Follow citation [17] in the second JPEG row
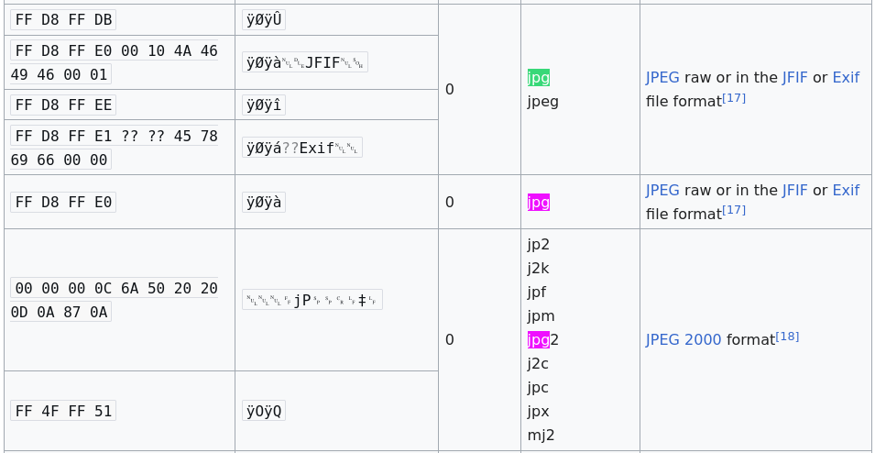875x453 pixels. (x=734, y=211)
